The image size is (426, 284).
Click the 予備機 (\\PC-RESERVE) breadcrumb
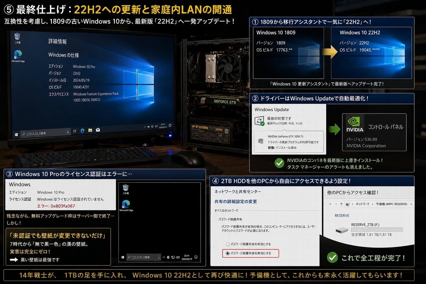click(x=392, y=204)
